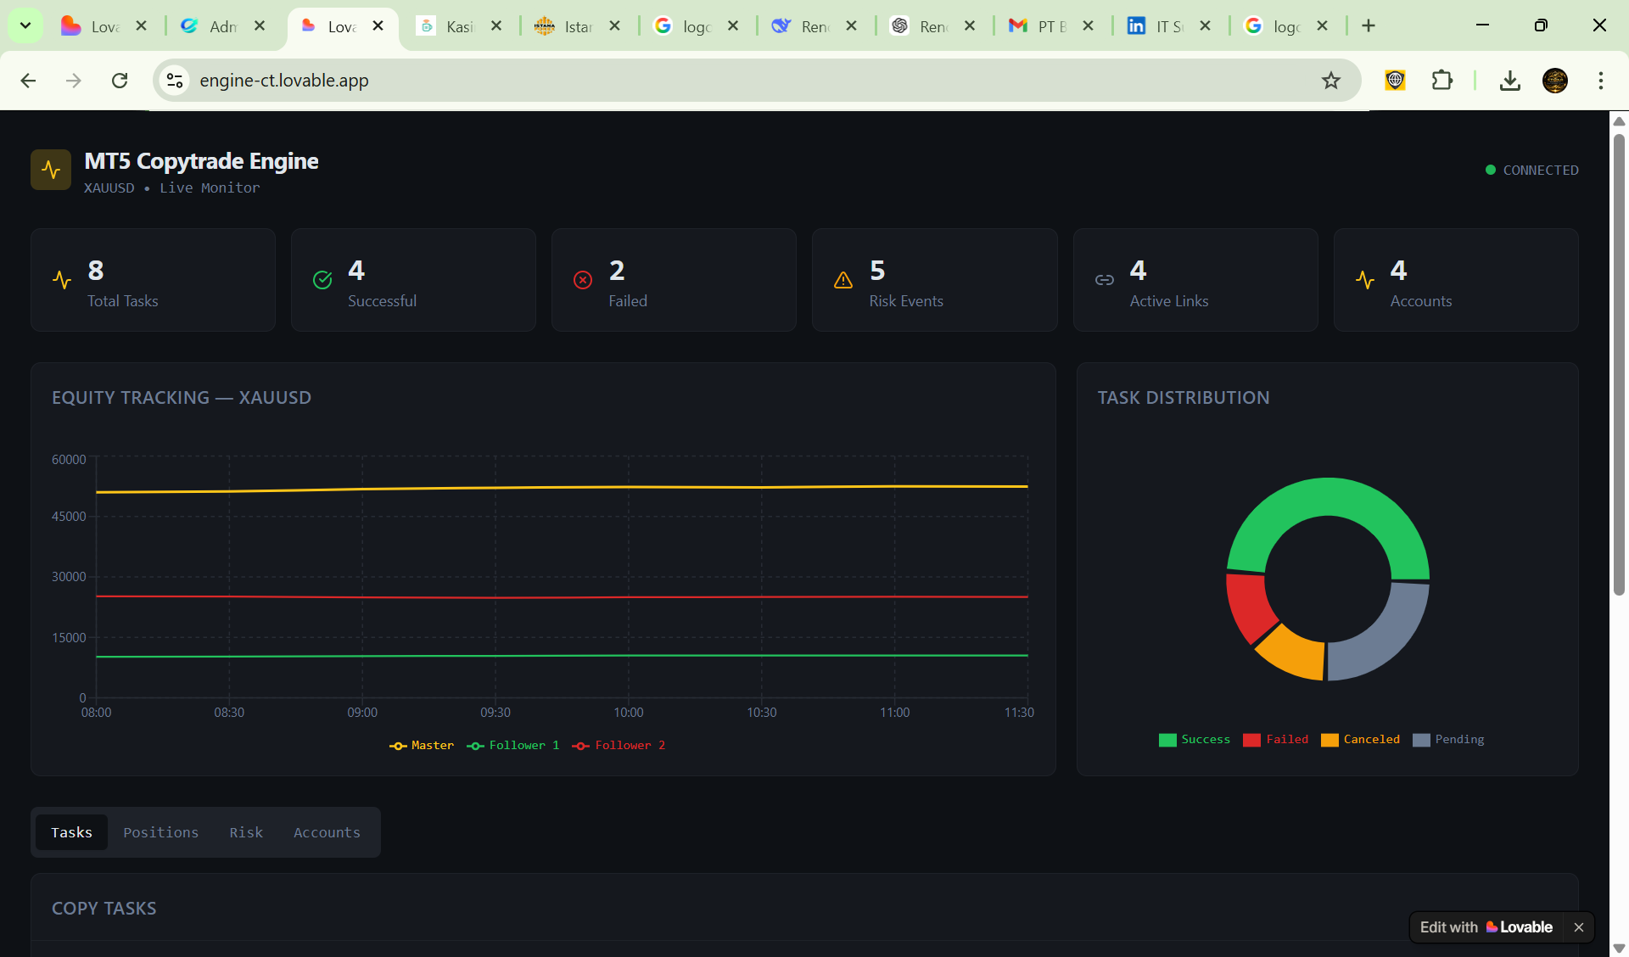
Task: Click the Successful checkmark icon
Action: pyautogui.click(x=322, y=280)
